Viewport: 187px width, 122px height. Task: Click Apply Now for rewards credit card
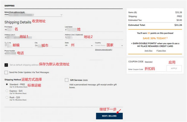(148, 51)
